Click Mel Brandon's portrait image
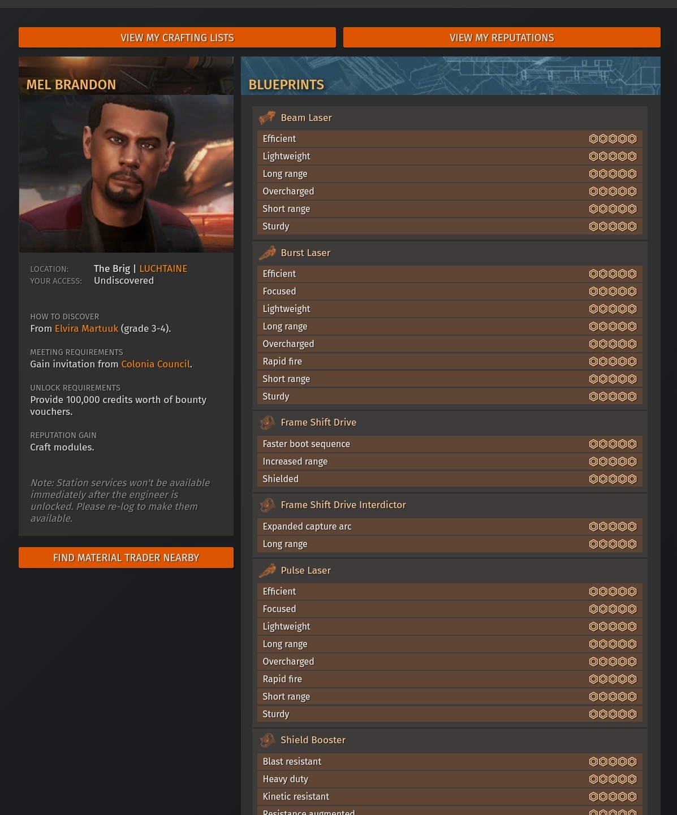Screen dimensions: 677x815 pyautogui.click(x=126, y=174)
